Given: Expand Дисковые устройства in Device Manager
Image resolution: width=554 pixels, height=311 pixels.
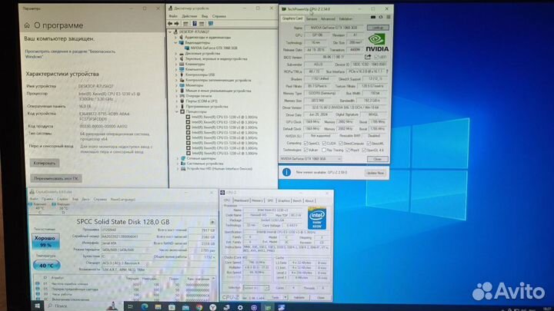Looking at the screenshot, I should [x=176, y=54].
